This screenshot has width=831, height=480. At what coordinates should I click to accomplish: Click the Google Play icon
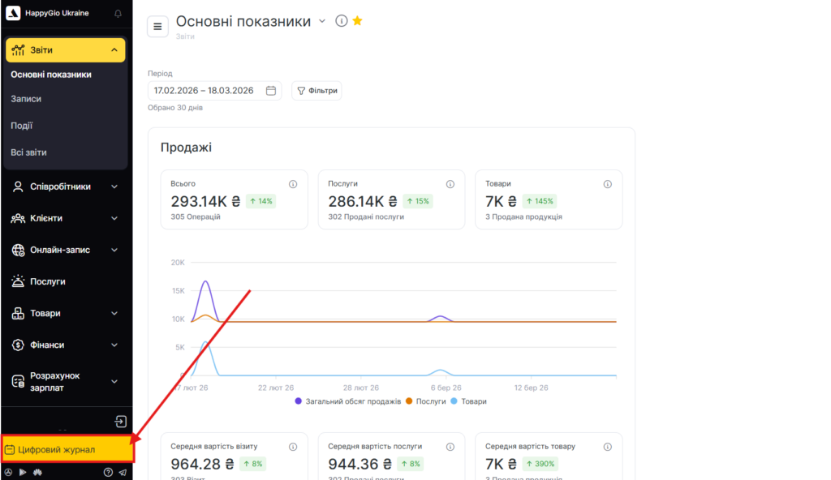coord(23,472)
